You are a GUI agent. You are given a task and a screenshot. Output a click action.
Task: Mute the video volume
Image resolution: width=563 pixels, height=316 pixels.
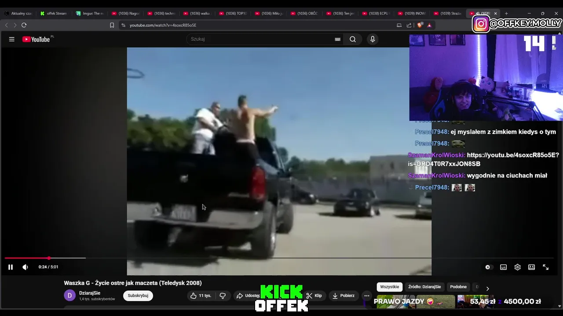25,267
